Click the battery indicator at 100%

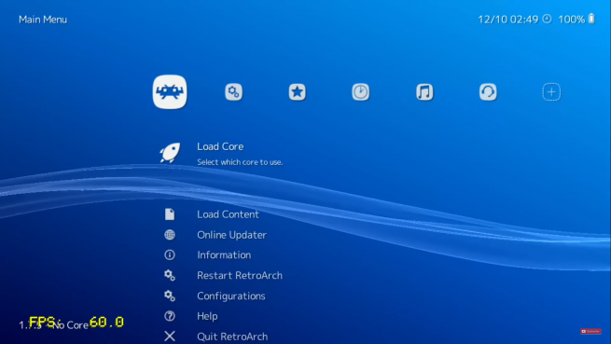coord(576,19)
